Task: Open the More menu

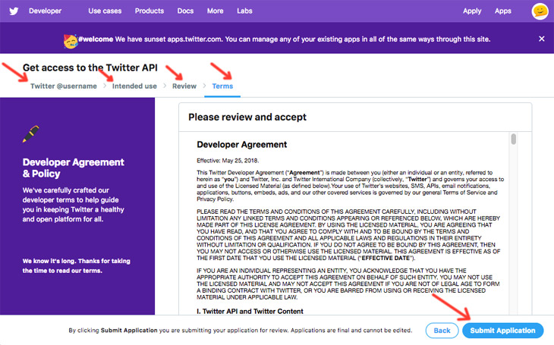Action: tap(216, 11)
